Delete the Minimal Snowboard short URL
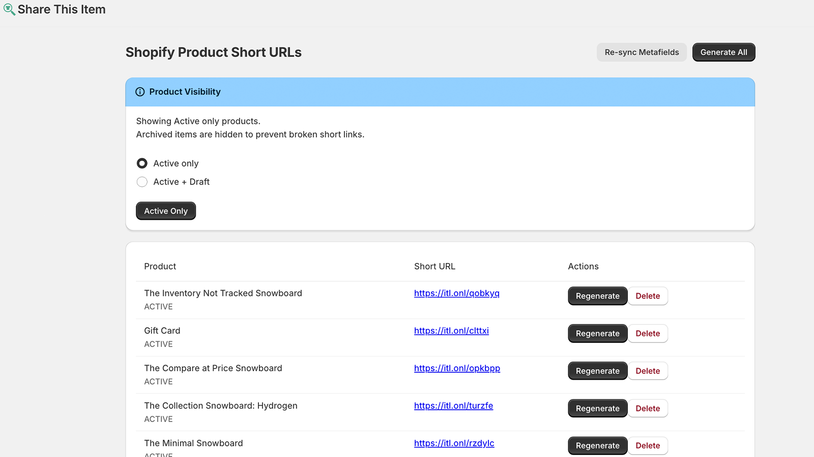The height and width of the screenshot is (457, 814). coord(648,446)
